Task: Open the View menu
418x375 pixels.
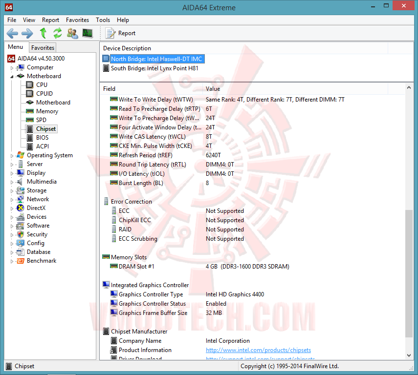Action: click(x=29, y=20)
